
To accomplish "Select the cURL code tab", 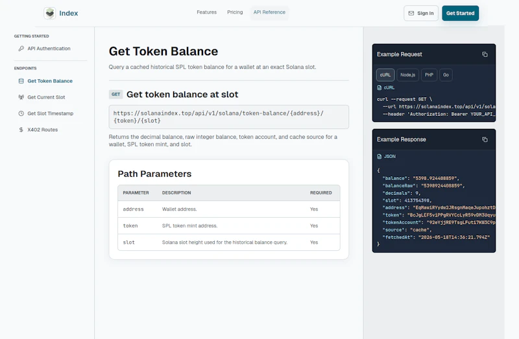I will [x=385, y=75].
